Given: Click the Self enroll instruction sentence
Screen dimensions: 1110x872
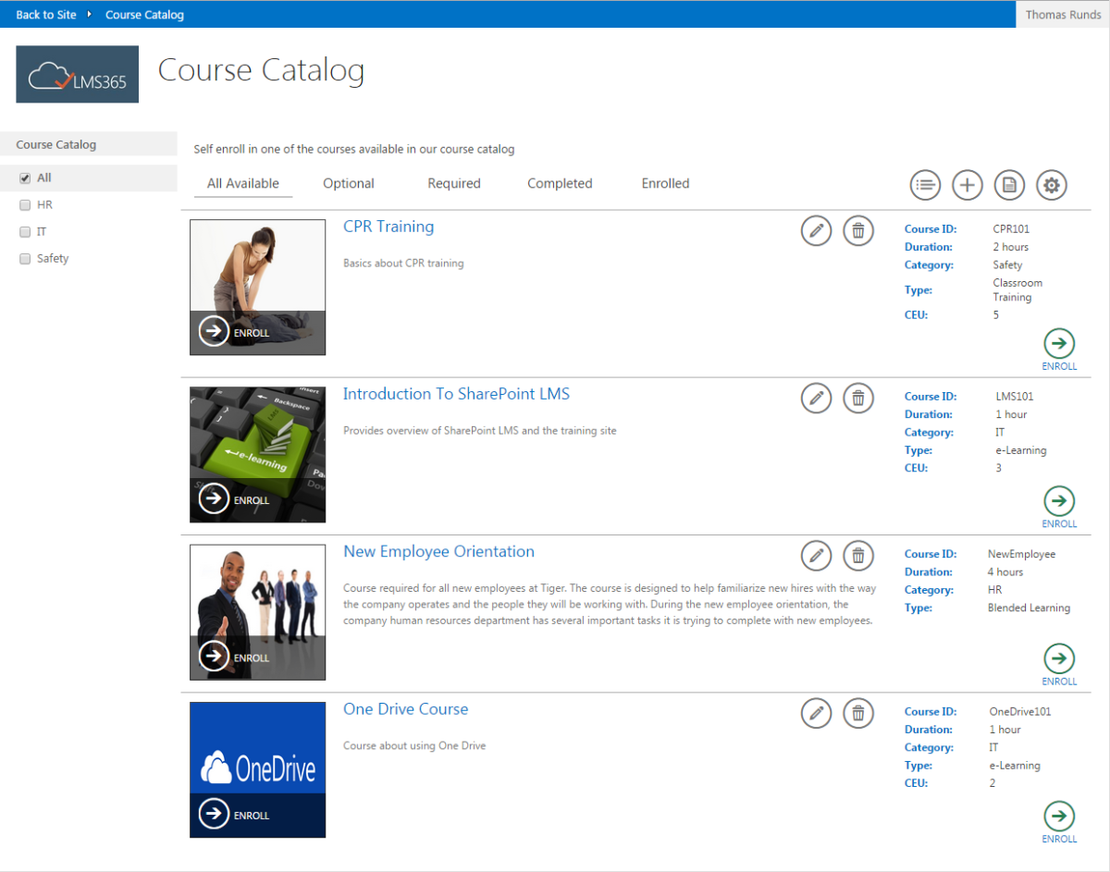Looking at the screenshot, I should tap(354, 149).
